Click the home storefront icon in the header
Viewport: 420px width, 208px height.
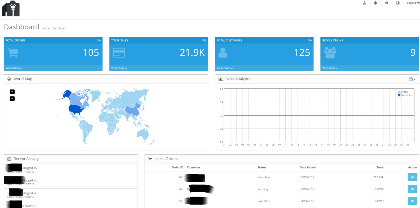click(387, 3)
